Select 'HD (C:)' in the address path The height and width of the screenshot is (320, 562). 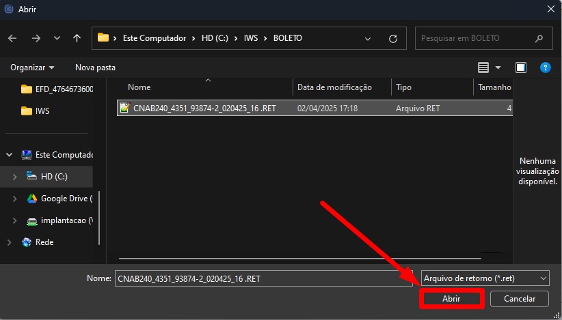click(215, 38)
